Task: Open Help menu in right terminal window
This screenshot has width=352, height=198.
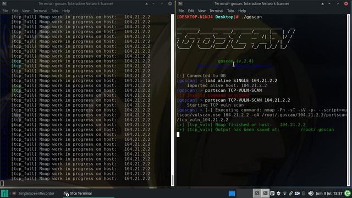Action: [x=242, y=11]
